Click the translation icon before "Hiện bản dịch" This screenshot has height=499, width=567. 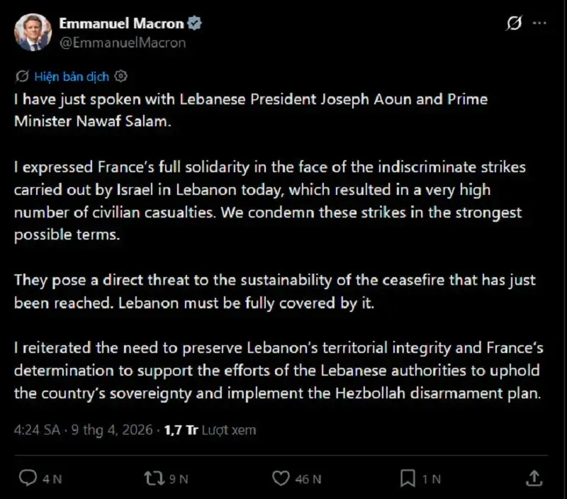click(22, 77)
